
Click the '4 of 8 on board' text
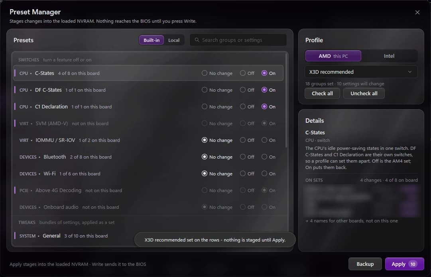tap(401, 180)
